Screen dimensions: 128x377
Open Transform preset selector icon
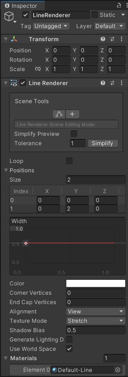click(112, 39)
